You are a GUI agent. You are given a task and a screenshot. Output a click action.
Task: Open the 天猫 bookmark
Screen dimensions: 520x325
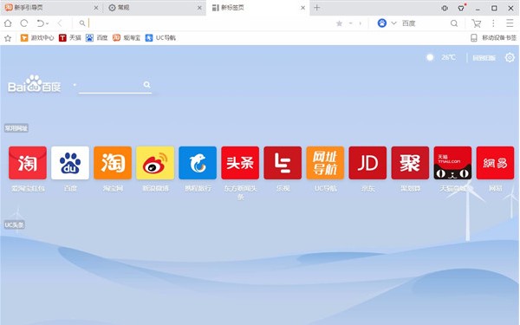[70, 38]
